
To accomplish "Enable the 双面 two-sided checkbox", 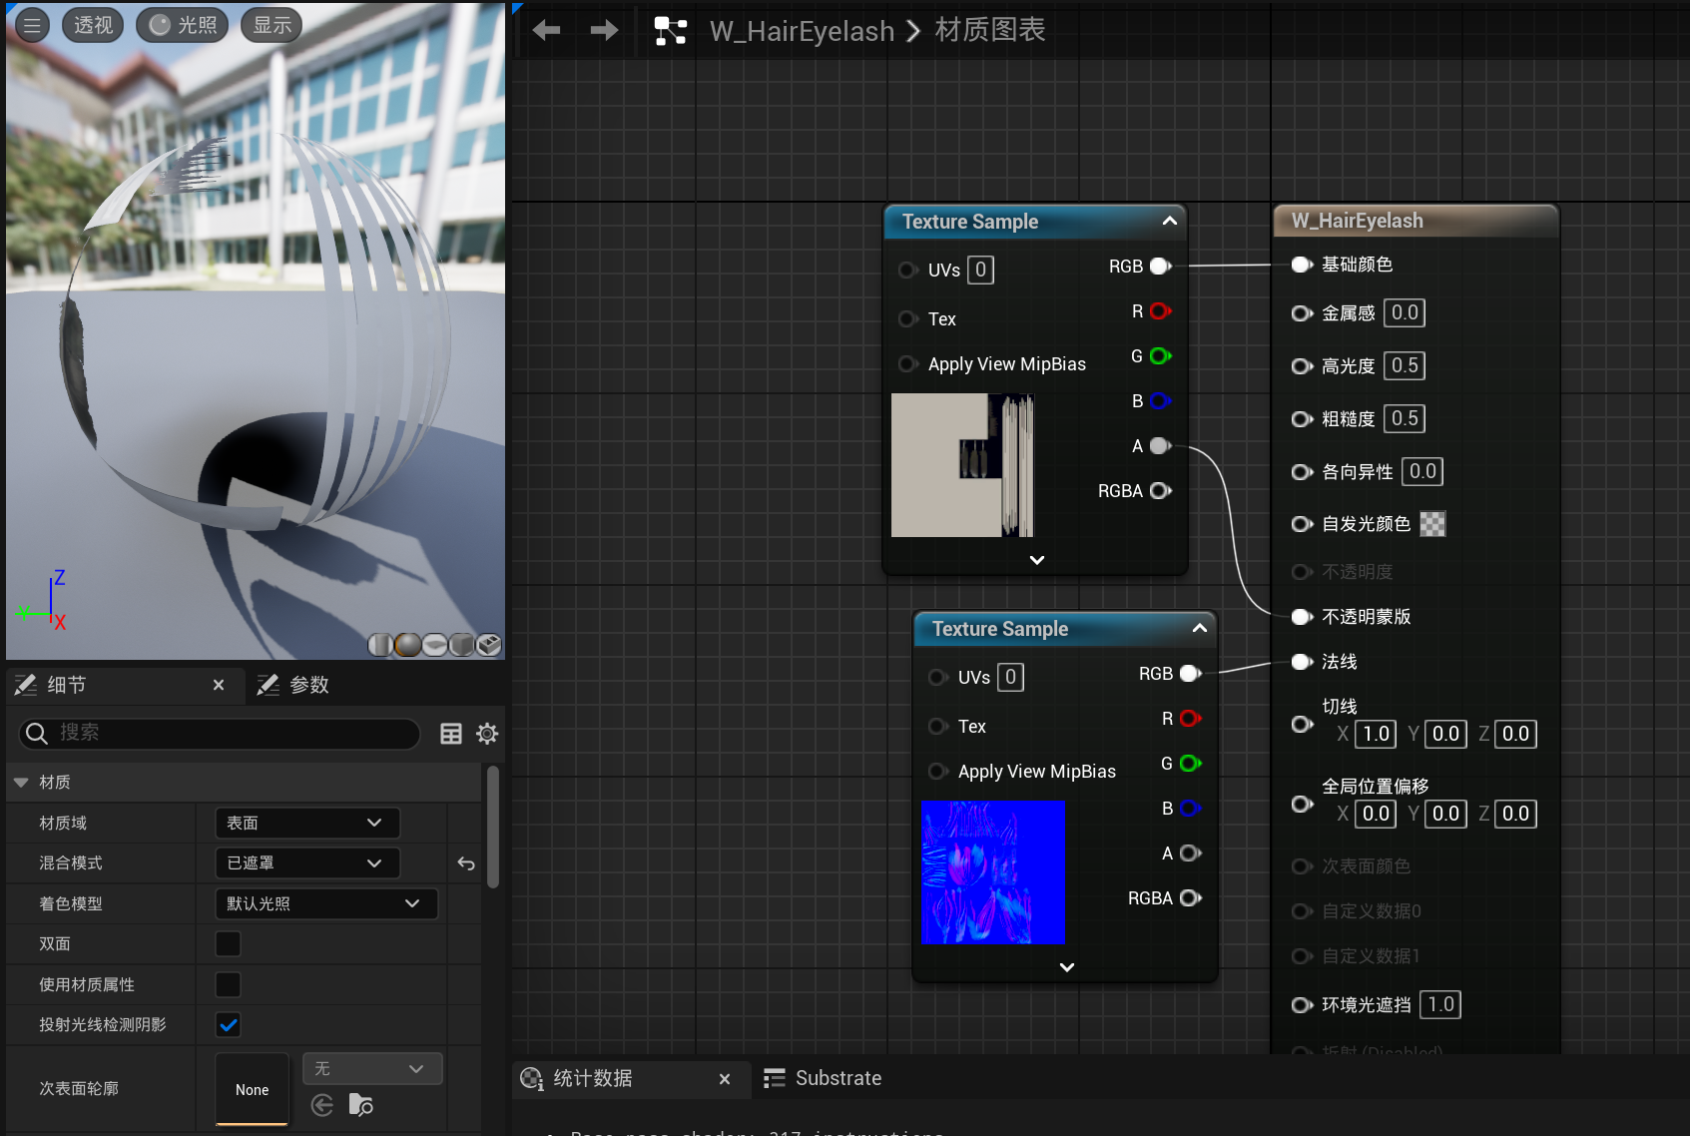I will pos(228,944).
